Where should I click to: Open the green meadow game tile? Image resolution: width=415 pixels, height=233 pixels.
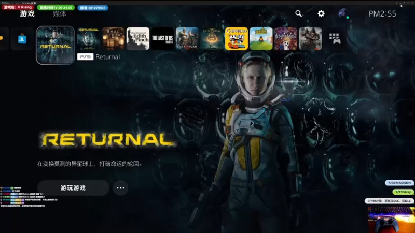tap(261, 38)
